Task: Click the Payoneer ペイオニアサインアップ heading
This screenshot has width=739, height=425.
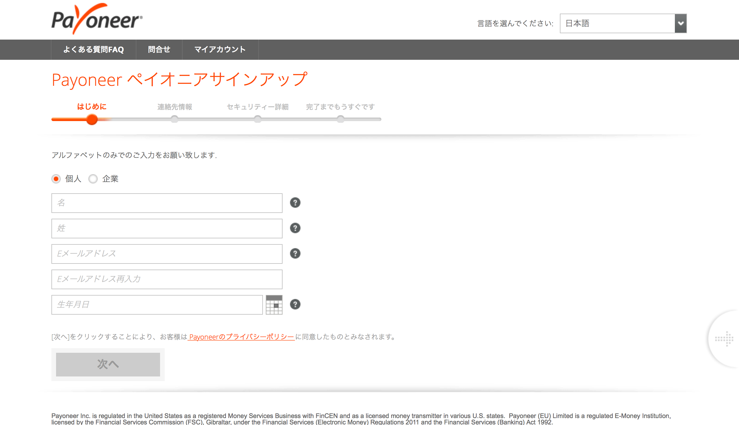Action: 179,79
